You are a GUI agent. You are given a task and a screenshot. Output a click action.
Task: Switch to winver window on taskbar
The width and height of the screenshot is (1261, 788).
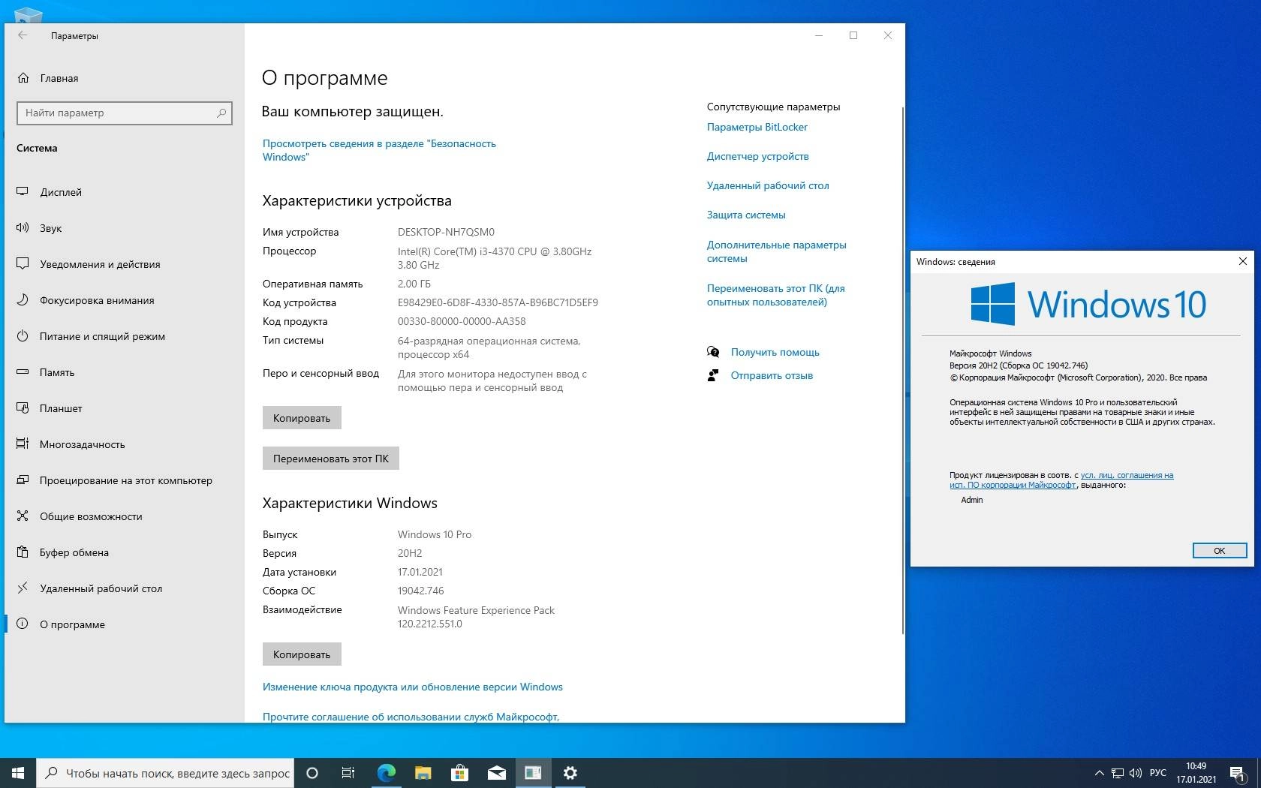tap(533, 773)
